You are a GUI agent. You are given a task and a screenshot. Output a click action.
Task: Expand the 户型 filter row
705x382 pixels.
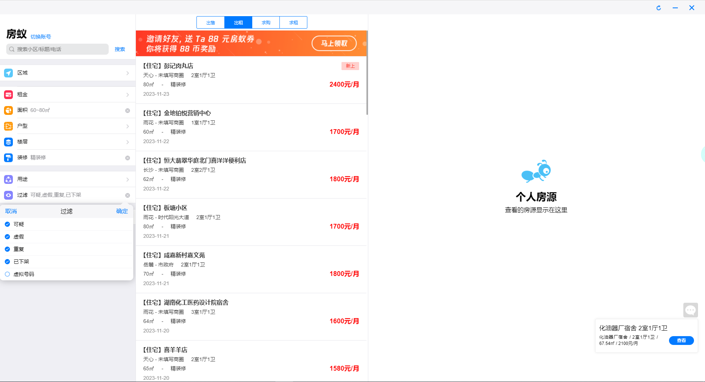pos(68,126)
